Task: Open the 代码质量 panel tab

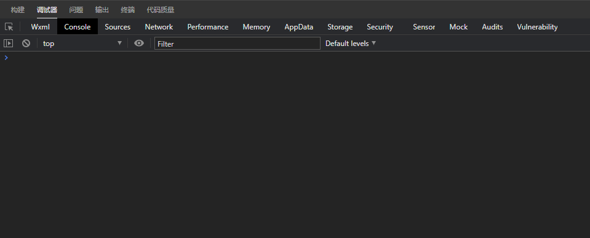Action: pyautogui.click(x=161, y=10)
